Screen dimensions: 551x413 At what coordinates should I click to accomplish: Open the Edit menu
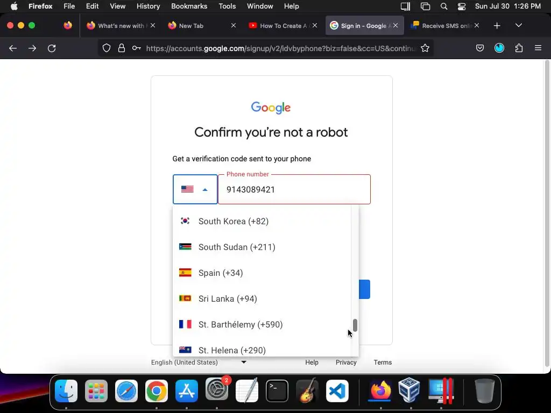tap(93, 6)
